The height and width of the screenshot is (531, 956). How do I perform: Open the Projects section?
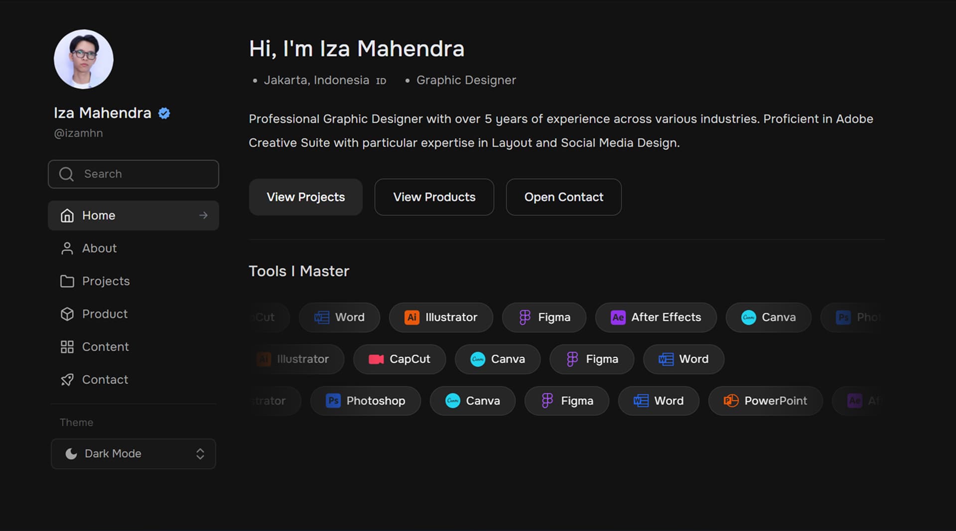pos(134,281)
